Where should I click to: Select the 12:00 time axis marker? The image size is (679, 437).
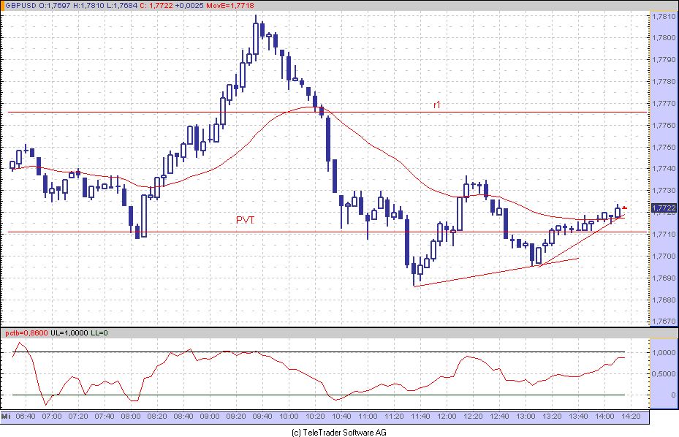(x=447, y=416)
